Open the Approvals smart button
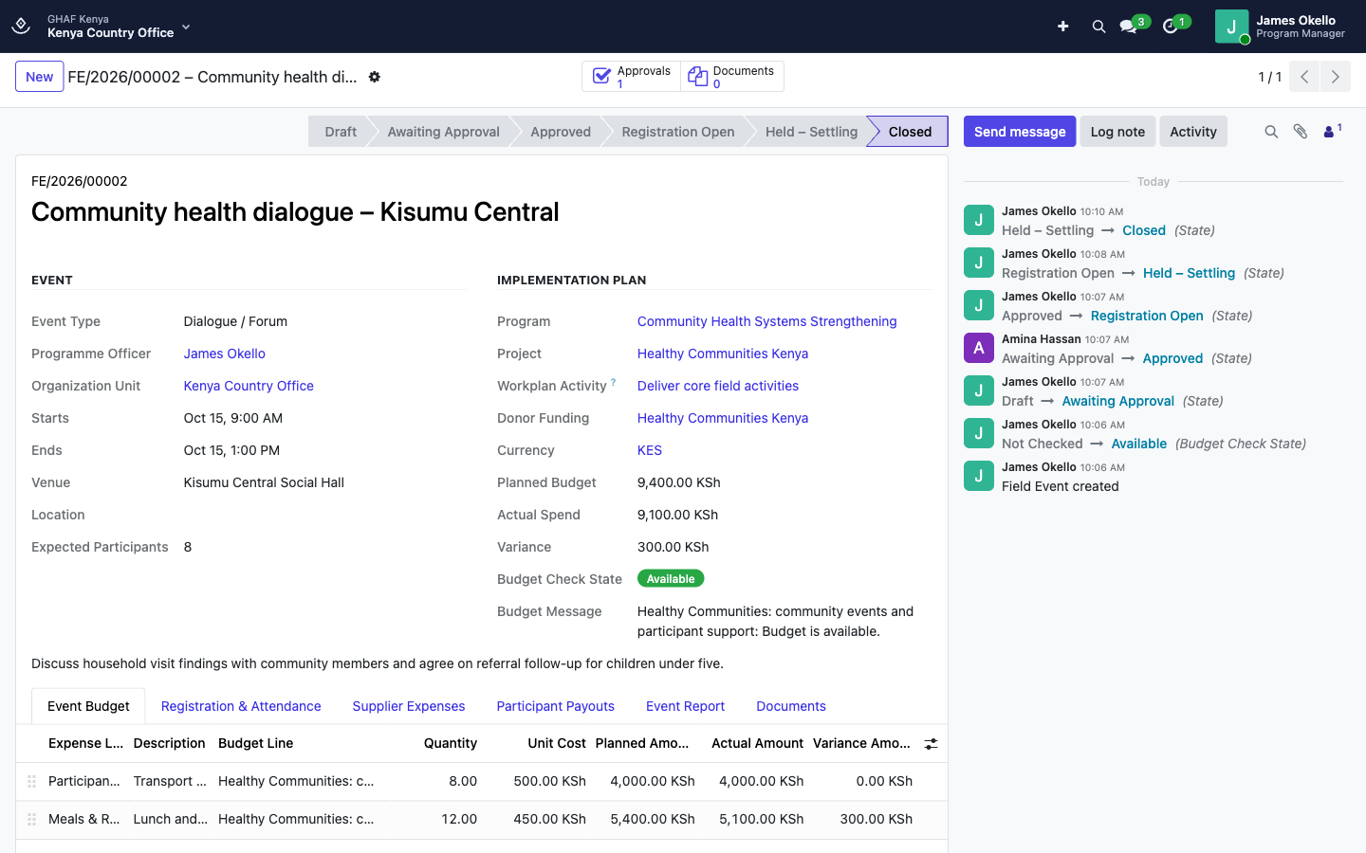Screen dimensions: 1366x853 click(632, 77)
